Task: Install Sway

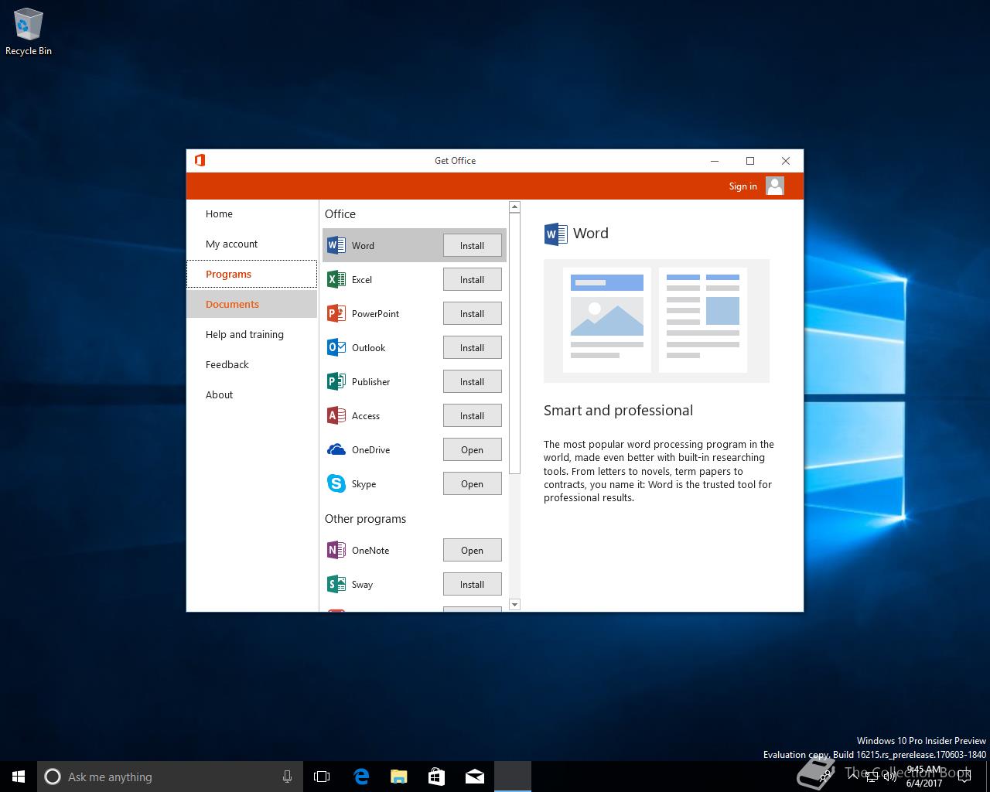Action: [472, 584]
